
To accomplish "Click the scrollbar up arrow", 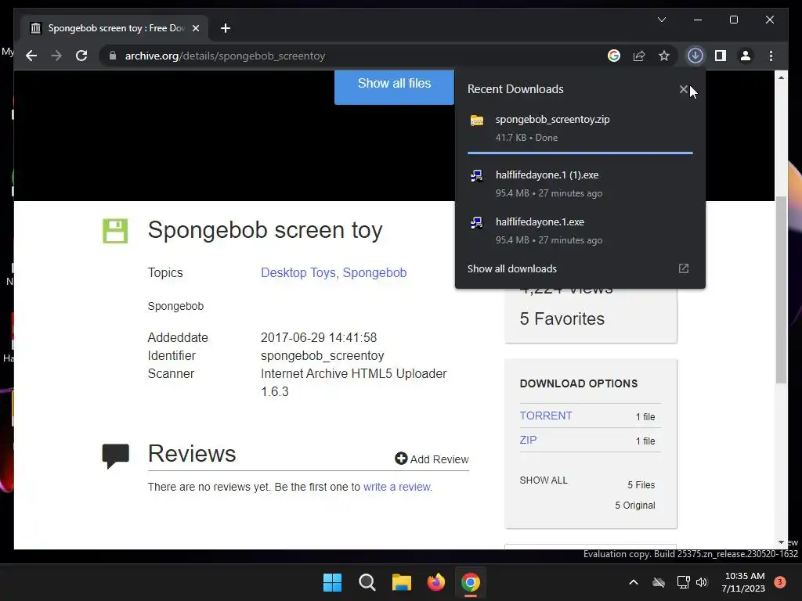I will (781, 77).
